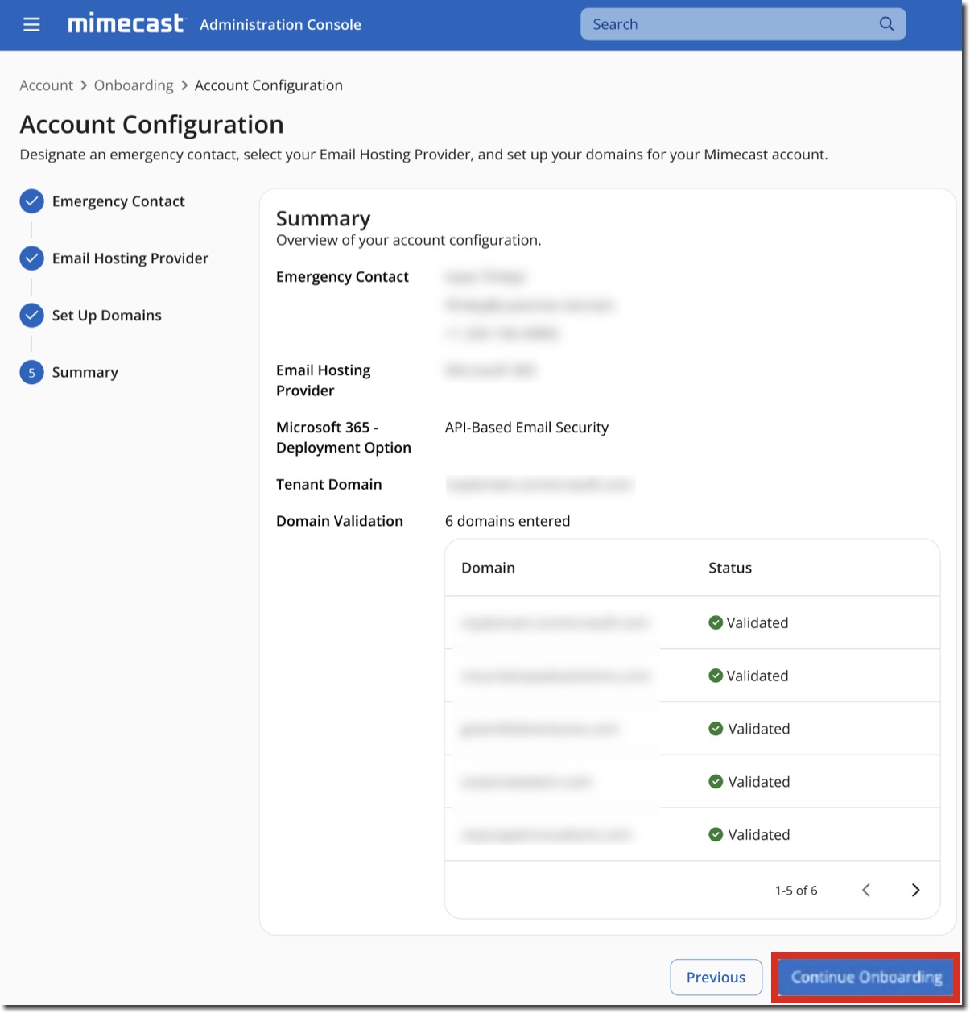The height and width of the screenshot is (1013, 970).
Task: Click inside the Search input field
Action: [724, 23]
